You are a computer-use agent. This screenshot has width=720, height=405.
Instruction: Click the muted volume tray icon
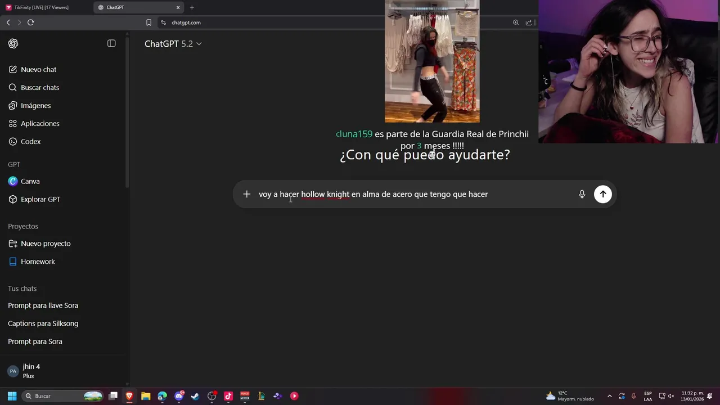click(670, 396)
